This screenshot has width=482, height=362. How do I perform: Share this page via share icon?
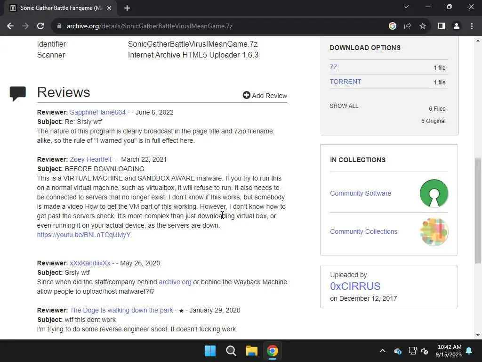(x=408, y=26)
